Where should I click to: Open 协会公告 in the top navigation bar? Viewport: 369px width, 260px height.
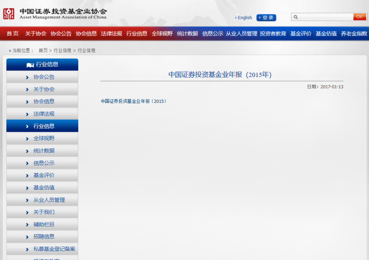(61, 34)
